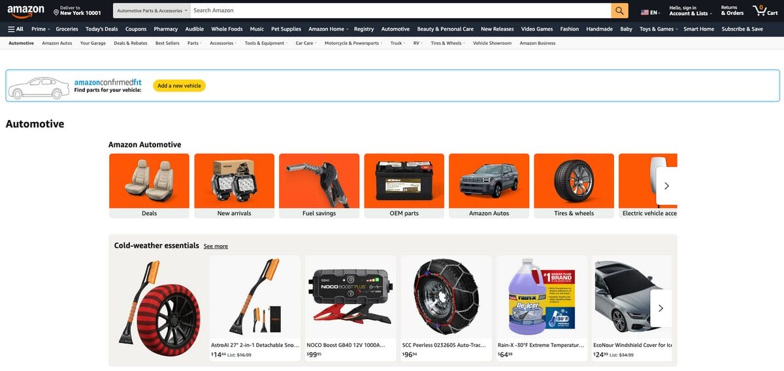The height and width of the screenshot is (371, 784).
Task: Advance the cold-weather essentials carousel arrow
Action: (x=661, y=308)
